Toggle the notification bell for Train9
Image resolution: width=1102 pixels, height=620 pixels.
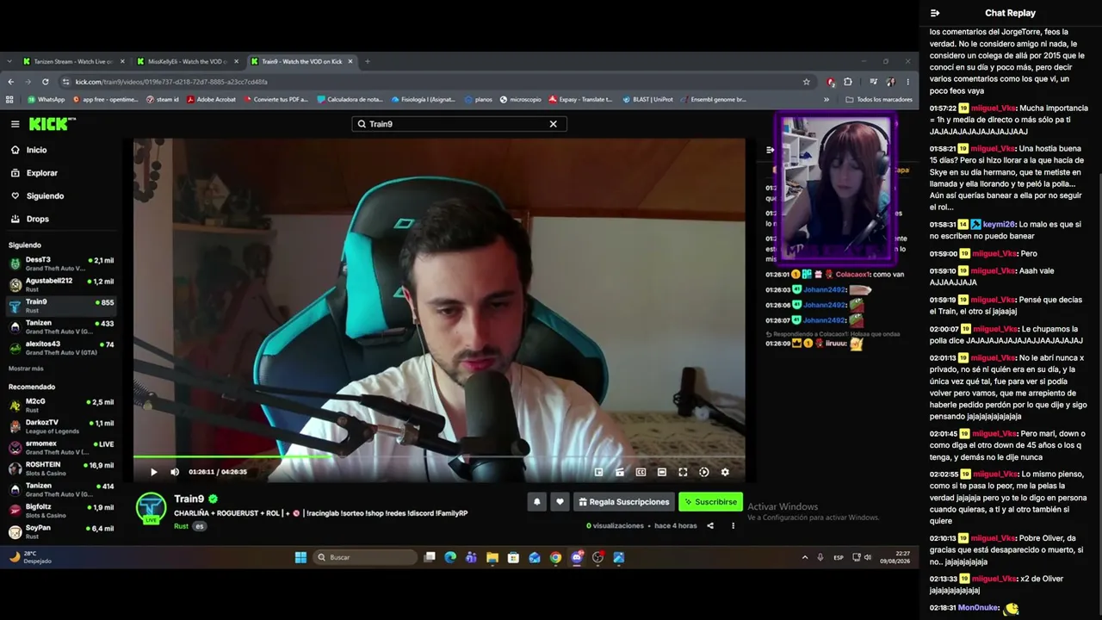[x=537, y=502]
